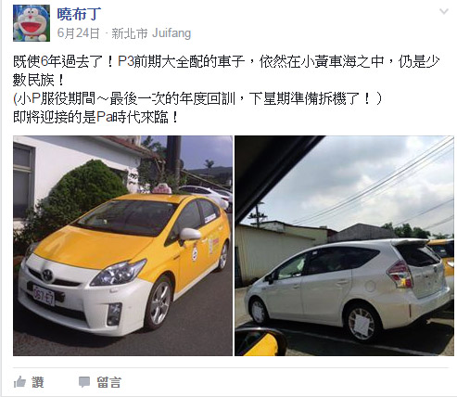457x397 pixels.
Task: Click the Toyota emblem on the taxi front
Action: (47, 275)
